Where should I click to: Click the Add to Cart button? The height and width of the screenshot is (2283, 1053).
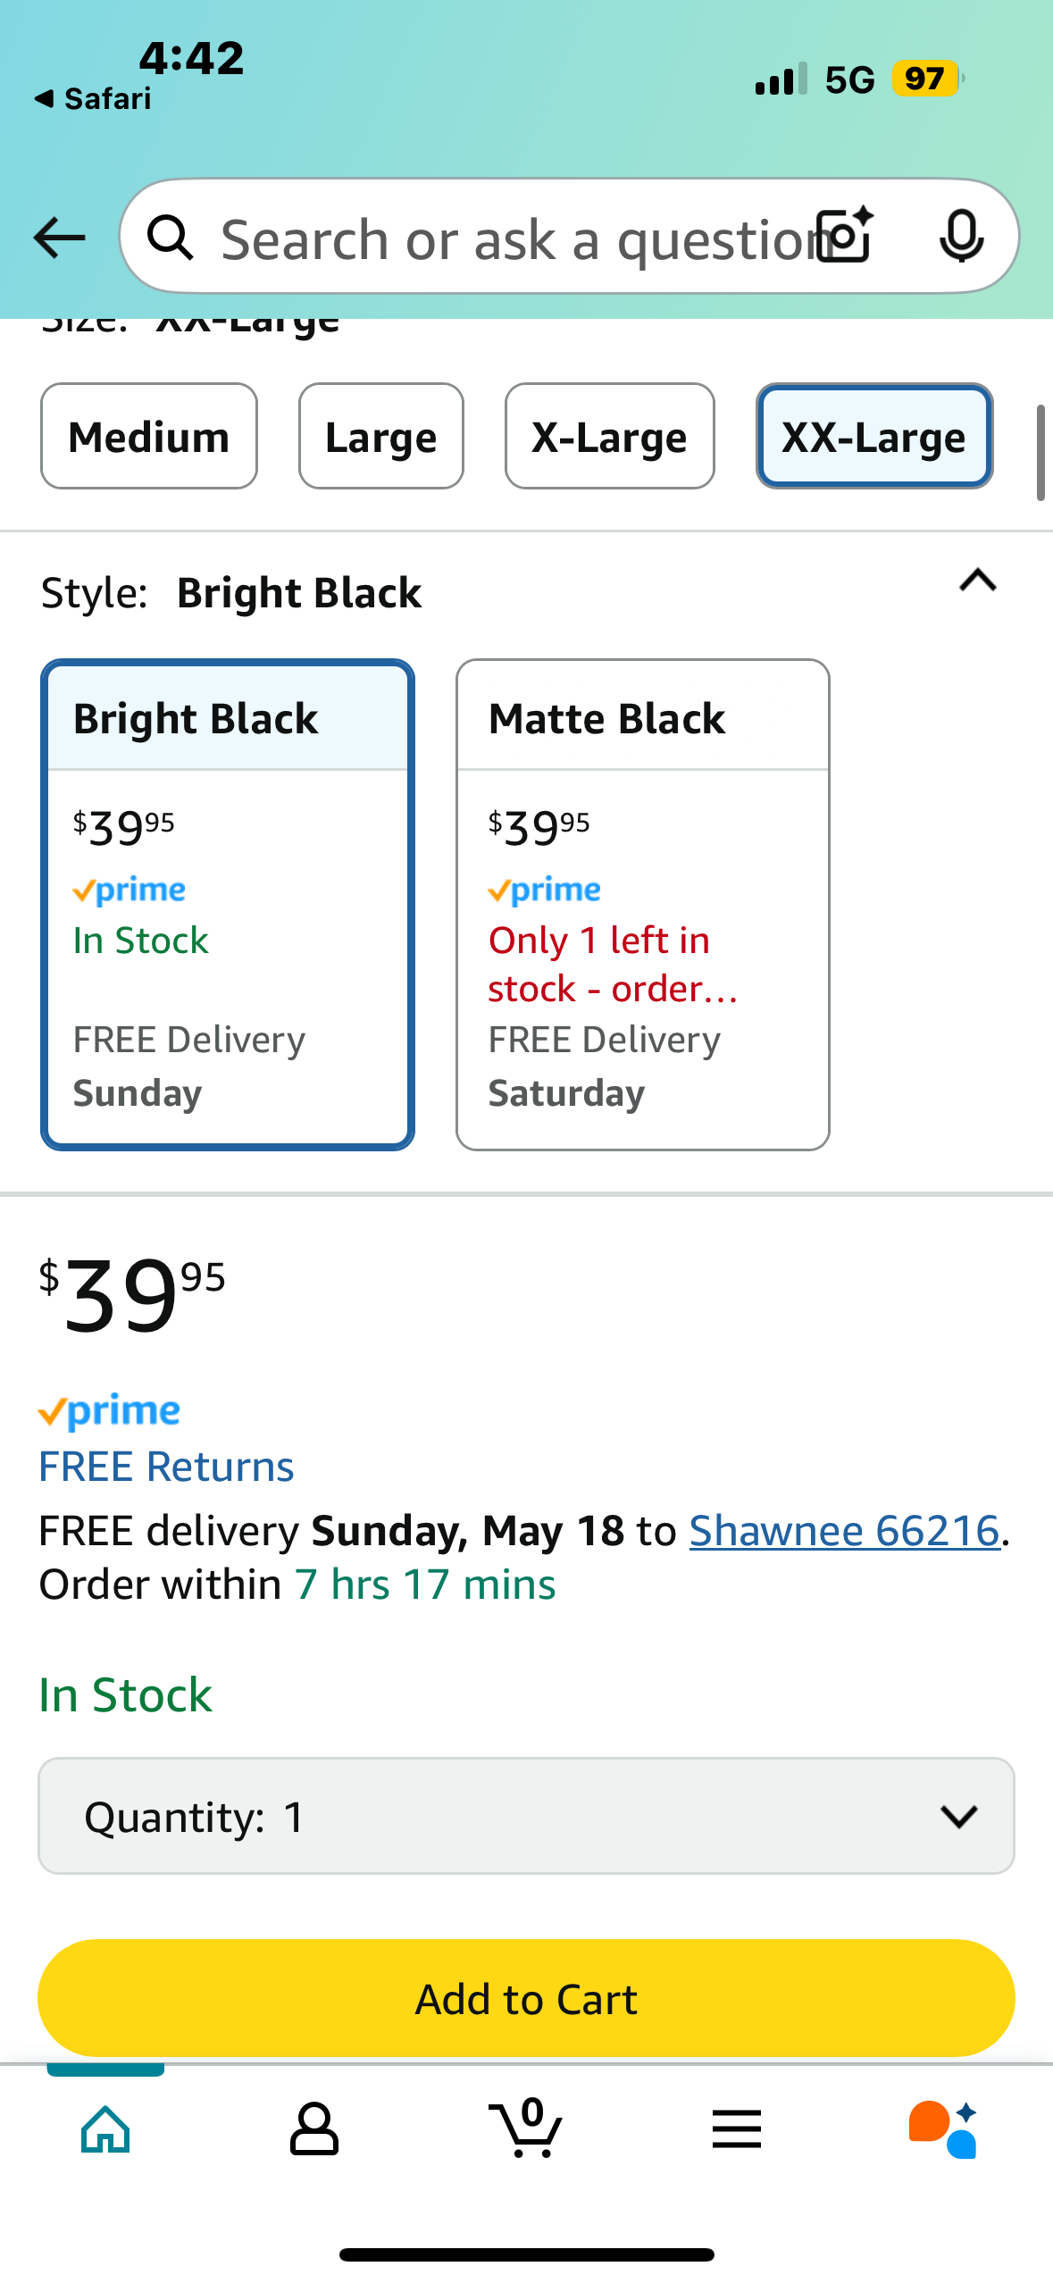(x=526, y=1998)
